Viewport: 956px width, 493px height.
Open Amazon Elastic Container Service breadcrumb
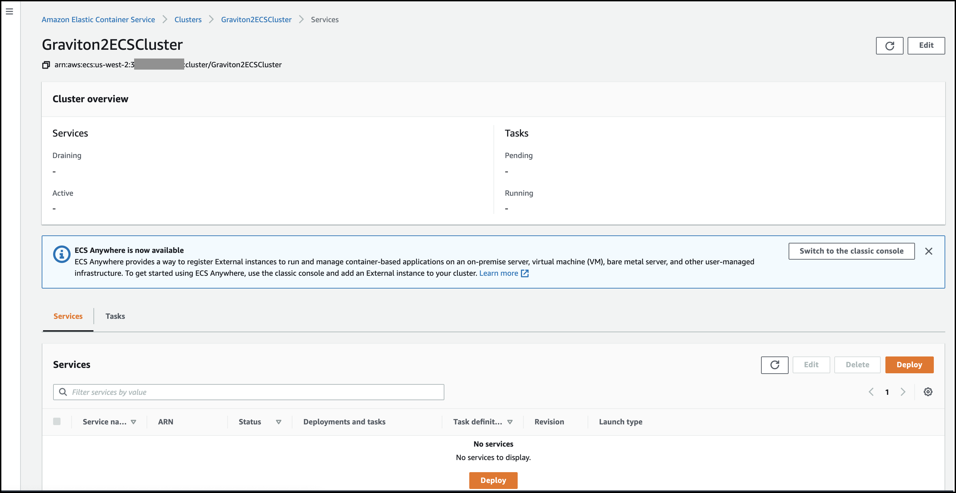pos(98,20)
